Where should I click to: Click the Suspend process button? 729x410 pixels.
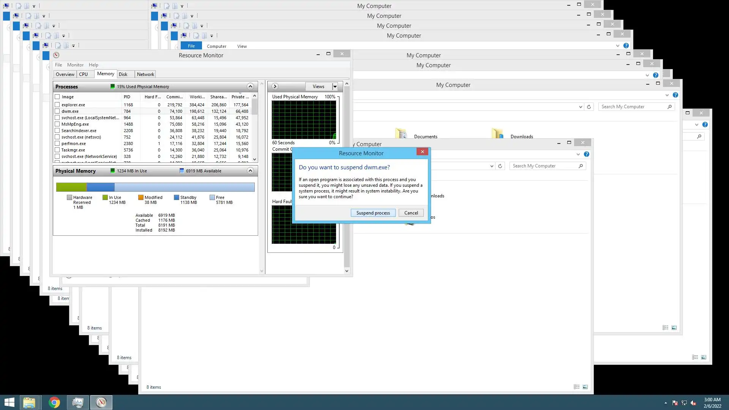(x=373, y=213)
